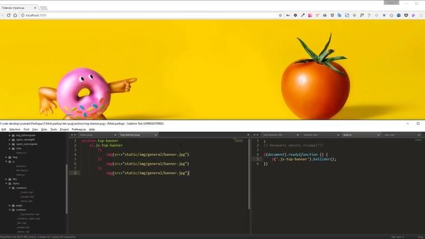The width and height of the screenshot is (425, 239).
Task: Close the index.pug tab in Sublime
Action: pos(115,135)
